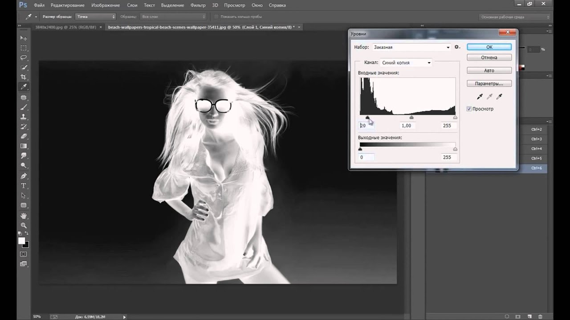The width and height of the screenshot is (570, 320).
Task: Select the Clone Stamp tool
Action: tap(24, 117)
